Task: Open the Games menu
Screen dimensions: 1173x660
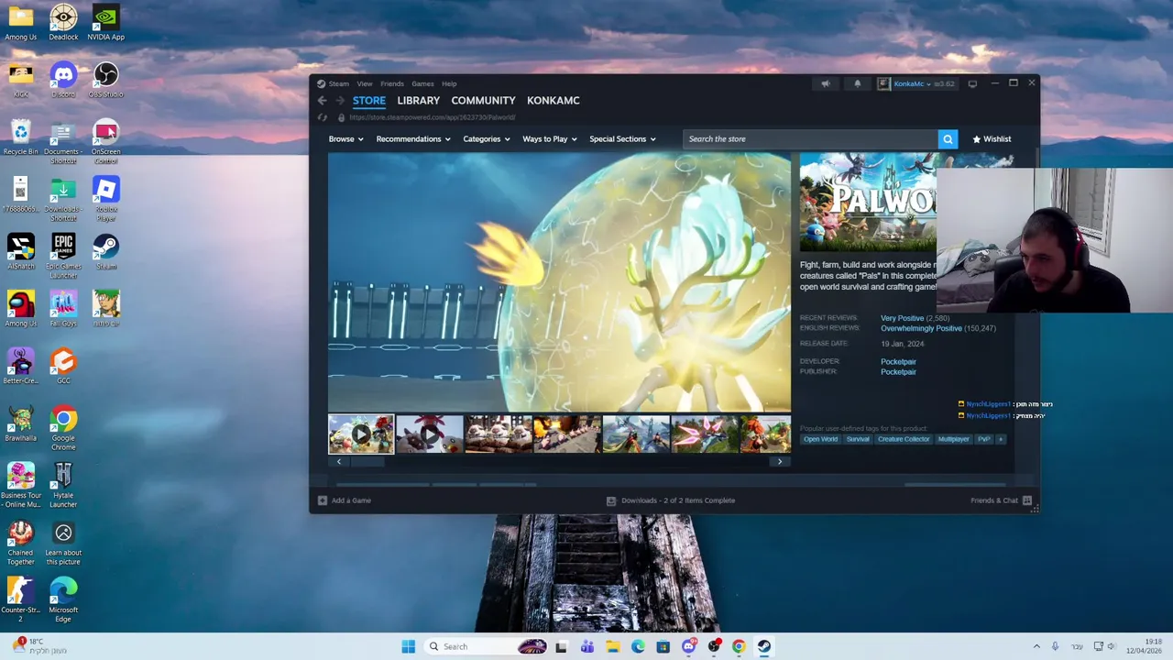Action: (422, 83)
